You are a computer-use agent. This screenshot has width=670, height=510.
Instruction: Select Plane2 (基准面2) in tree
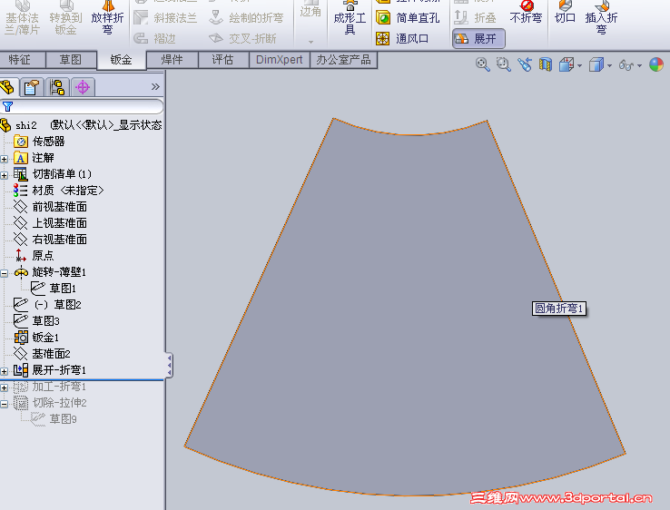42,354
